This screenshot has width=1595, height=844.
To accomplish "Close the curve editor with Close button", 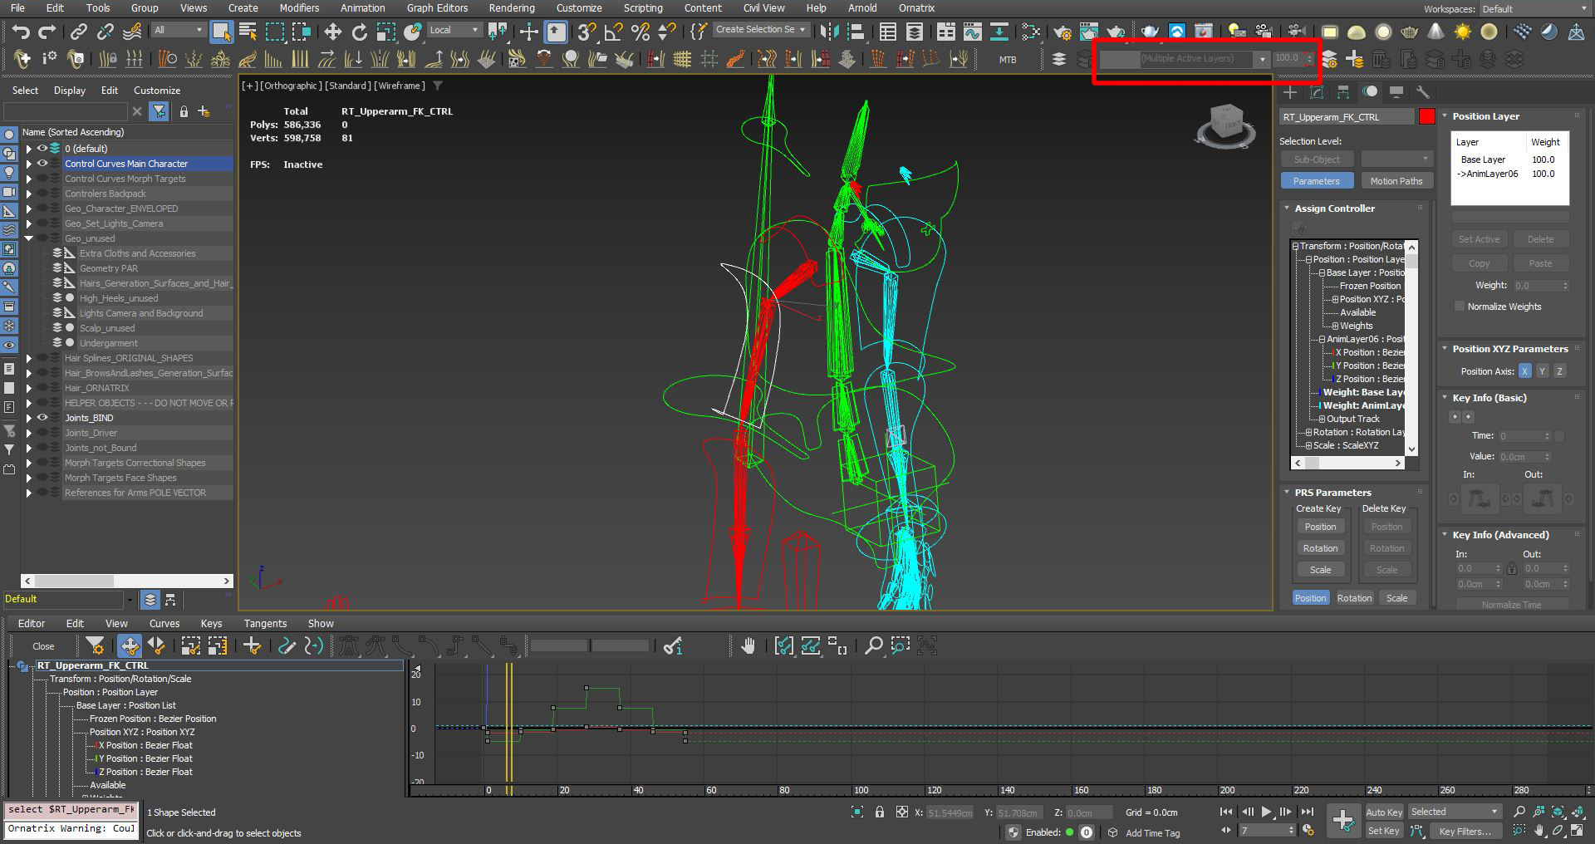I will point(43,646).
